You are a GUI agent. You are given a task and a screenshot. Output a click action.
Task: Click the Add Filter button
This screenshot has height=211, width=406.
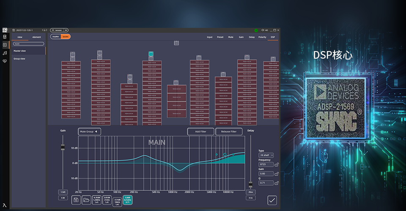click(200, 132)
